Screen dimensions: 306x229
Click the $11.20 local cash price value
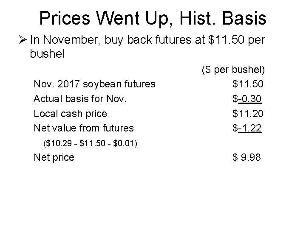click(x=247, y=113)
